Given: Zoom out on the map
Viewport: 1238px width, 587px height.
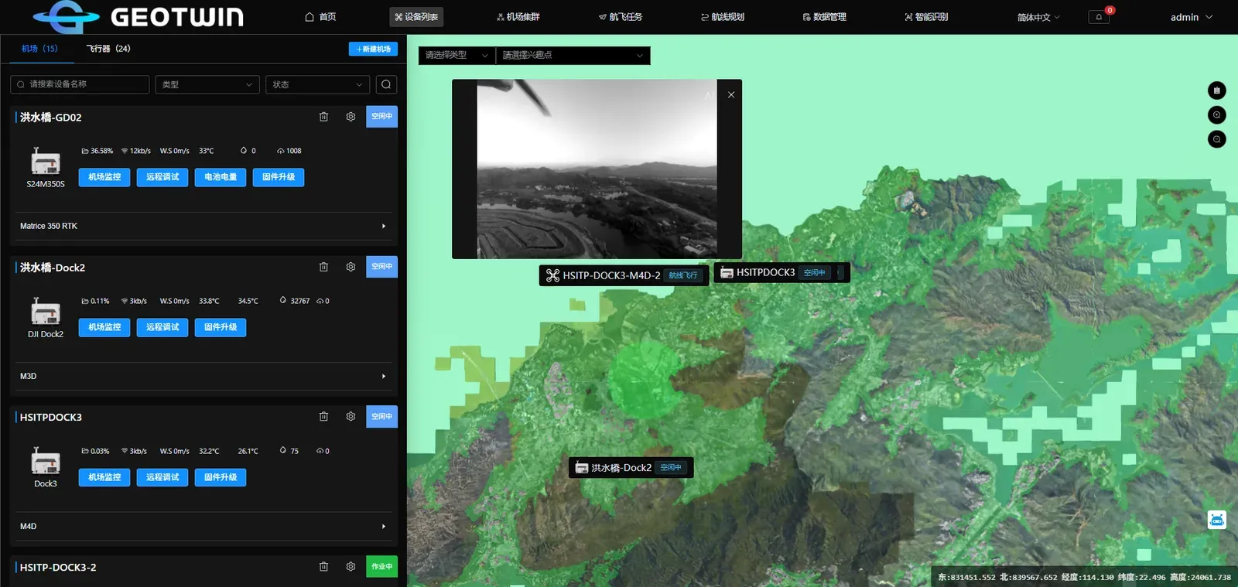Looking at the screenshot, I should tap(1216, 140).
